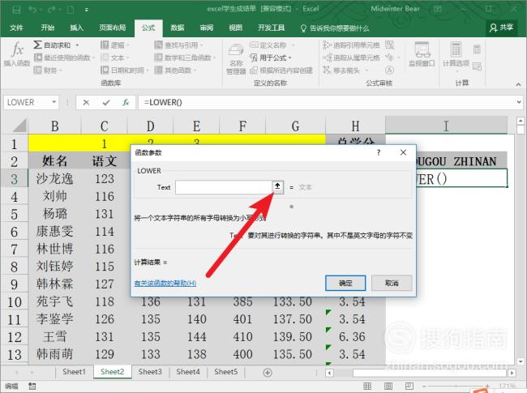Click the horizontal scrollbar right arrow
Screen dimensions: 527x393
(x=512, y=373)
